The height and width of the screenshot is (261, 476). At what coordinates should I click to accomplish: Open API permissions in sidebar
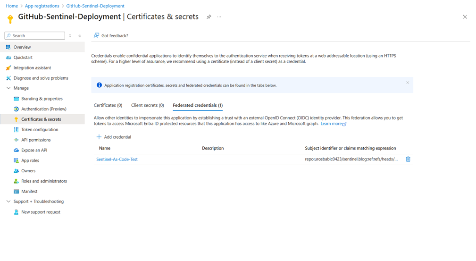pos(36,140)
